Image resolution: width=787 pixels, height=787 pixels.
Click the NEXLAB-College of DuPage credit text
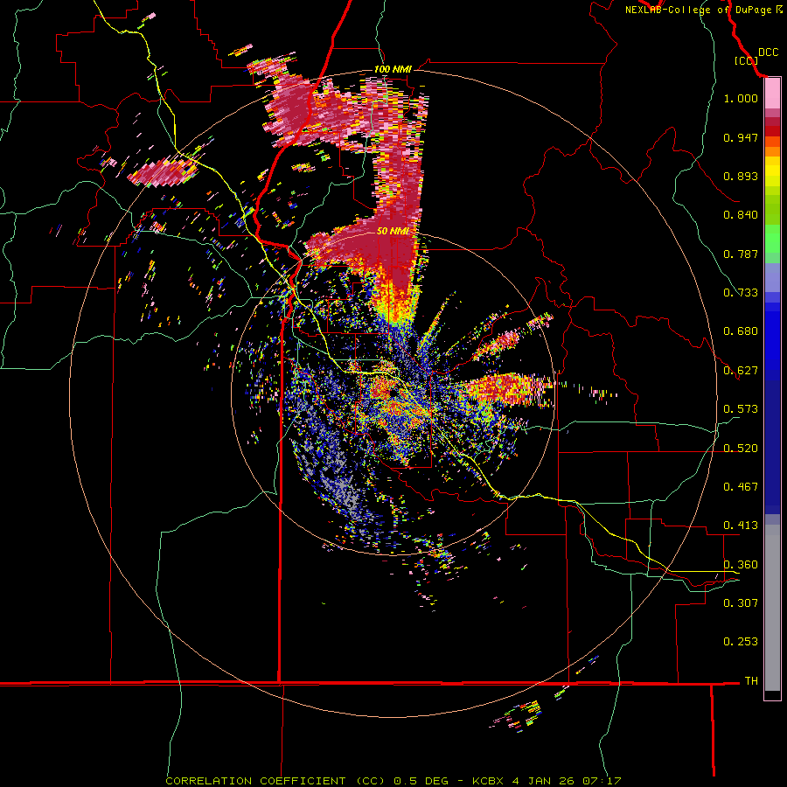click(x=698, y=10)
